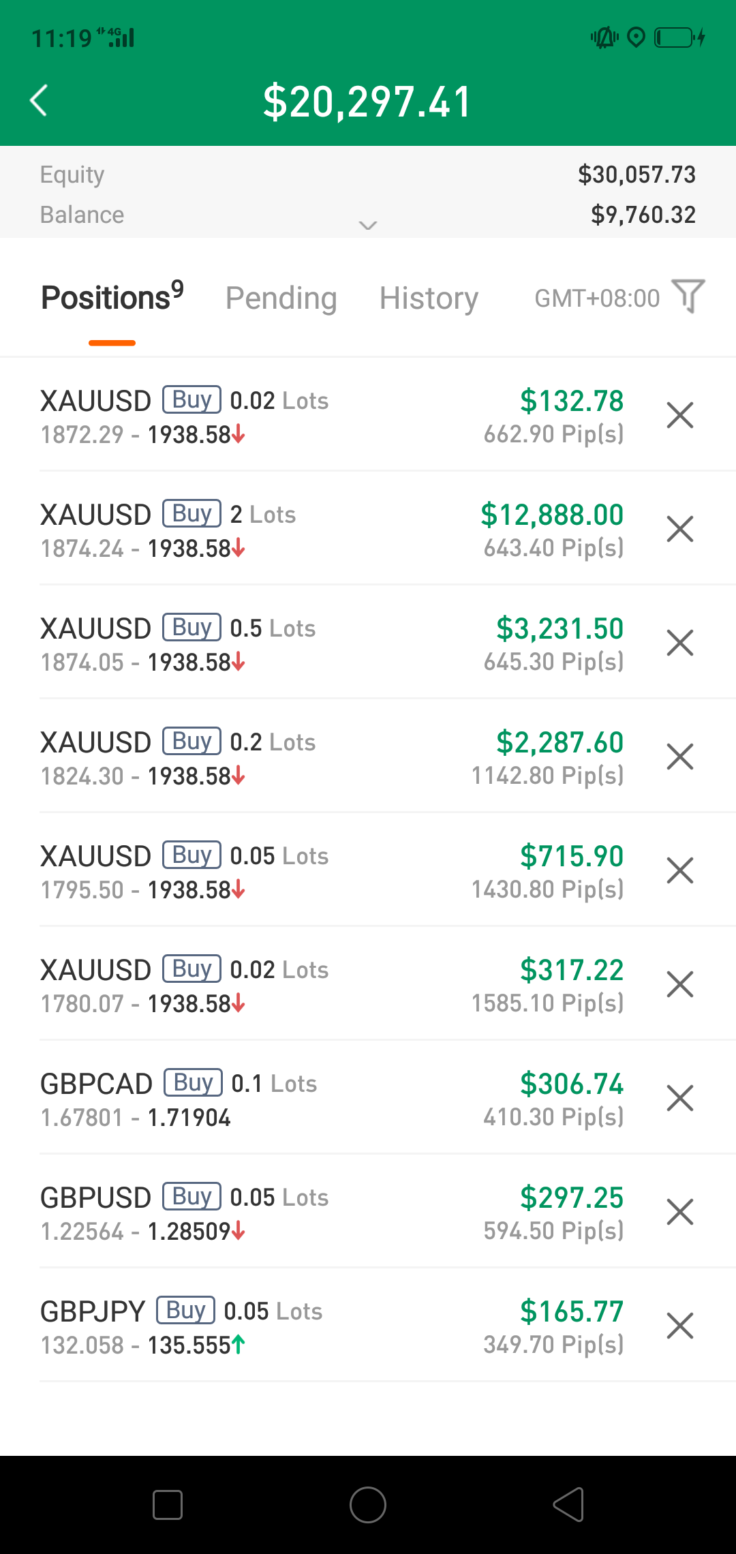This screenshot has width=736, height=1554.
Task: Close the XAUUSD 0.5 Lots position
Action: [680, 643]
